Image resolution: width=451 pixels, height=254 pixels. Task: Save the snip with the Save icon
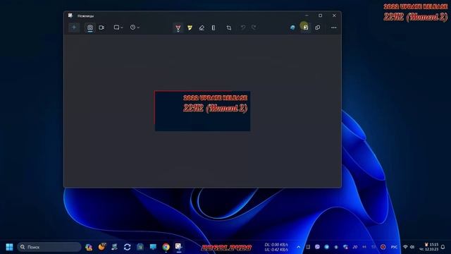point(305,28)
